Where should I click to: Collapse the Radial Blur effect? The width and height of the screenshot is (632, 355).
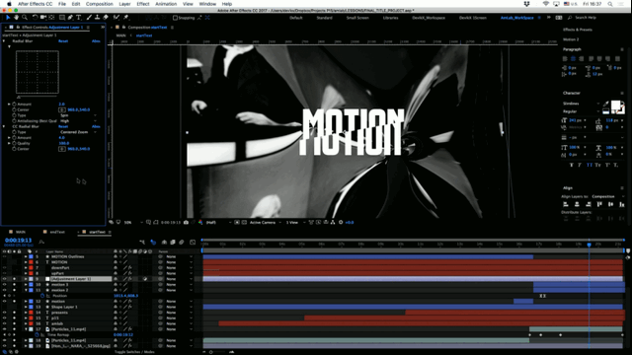[x=4, y=41]
